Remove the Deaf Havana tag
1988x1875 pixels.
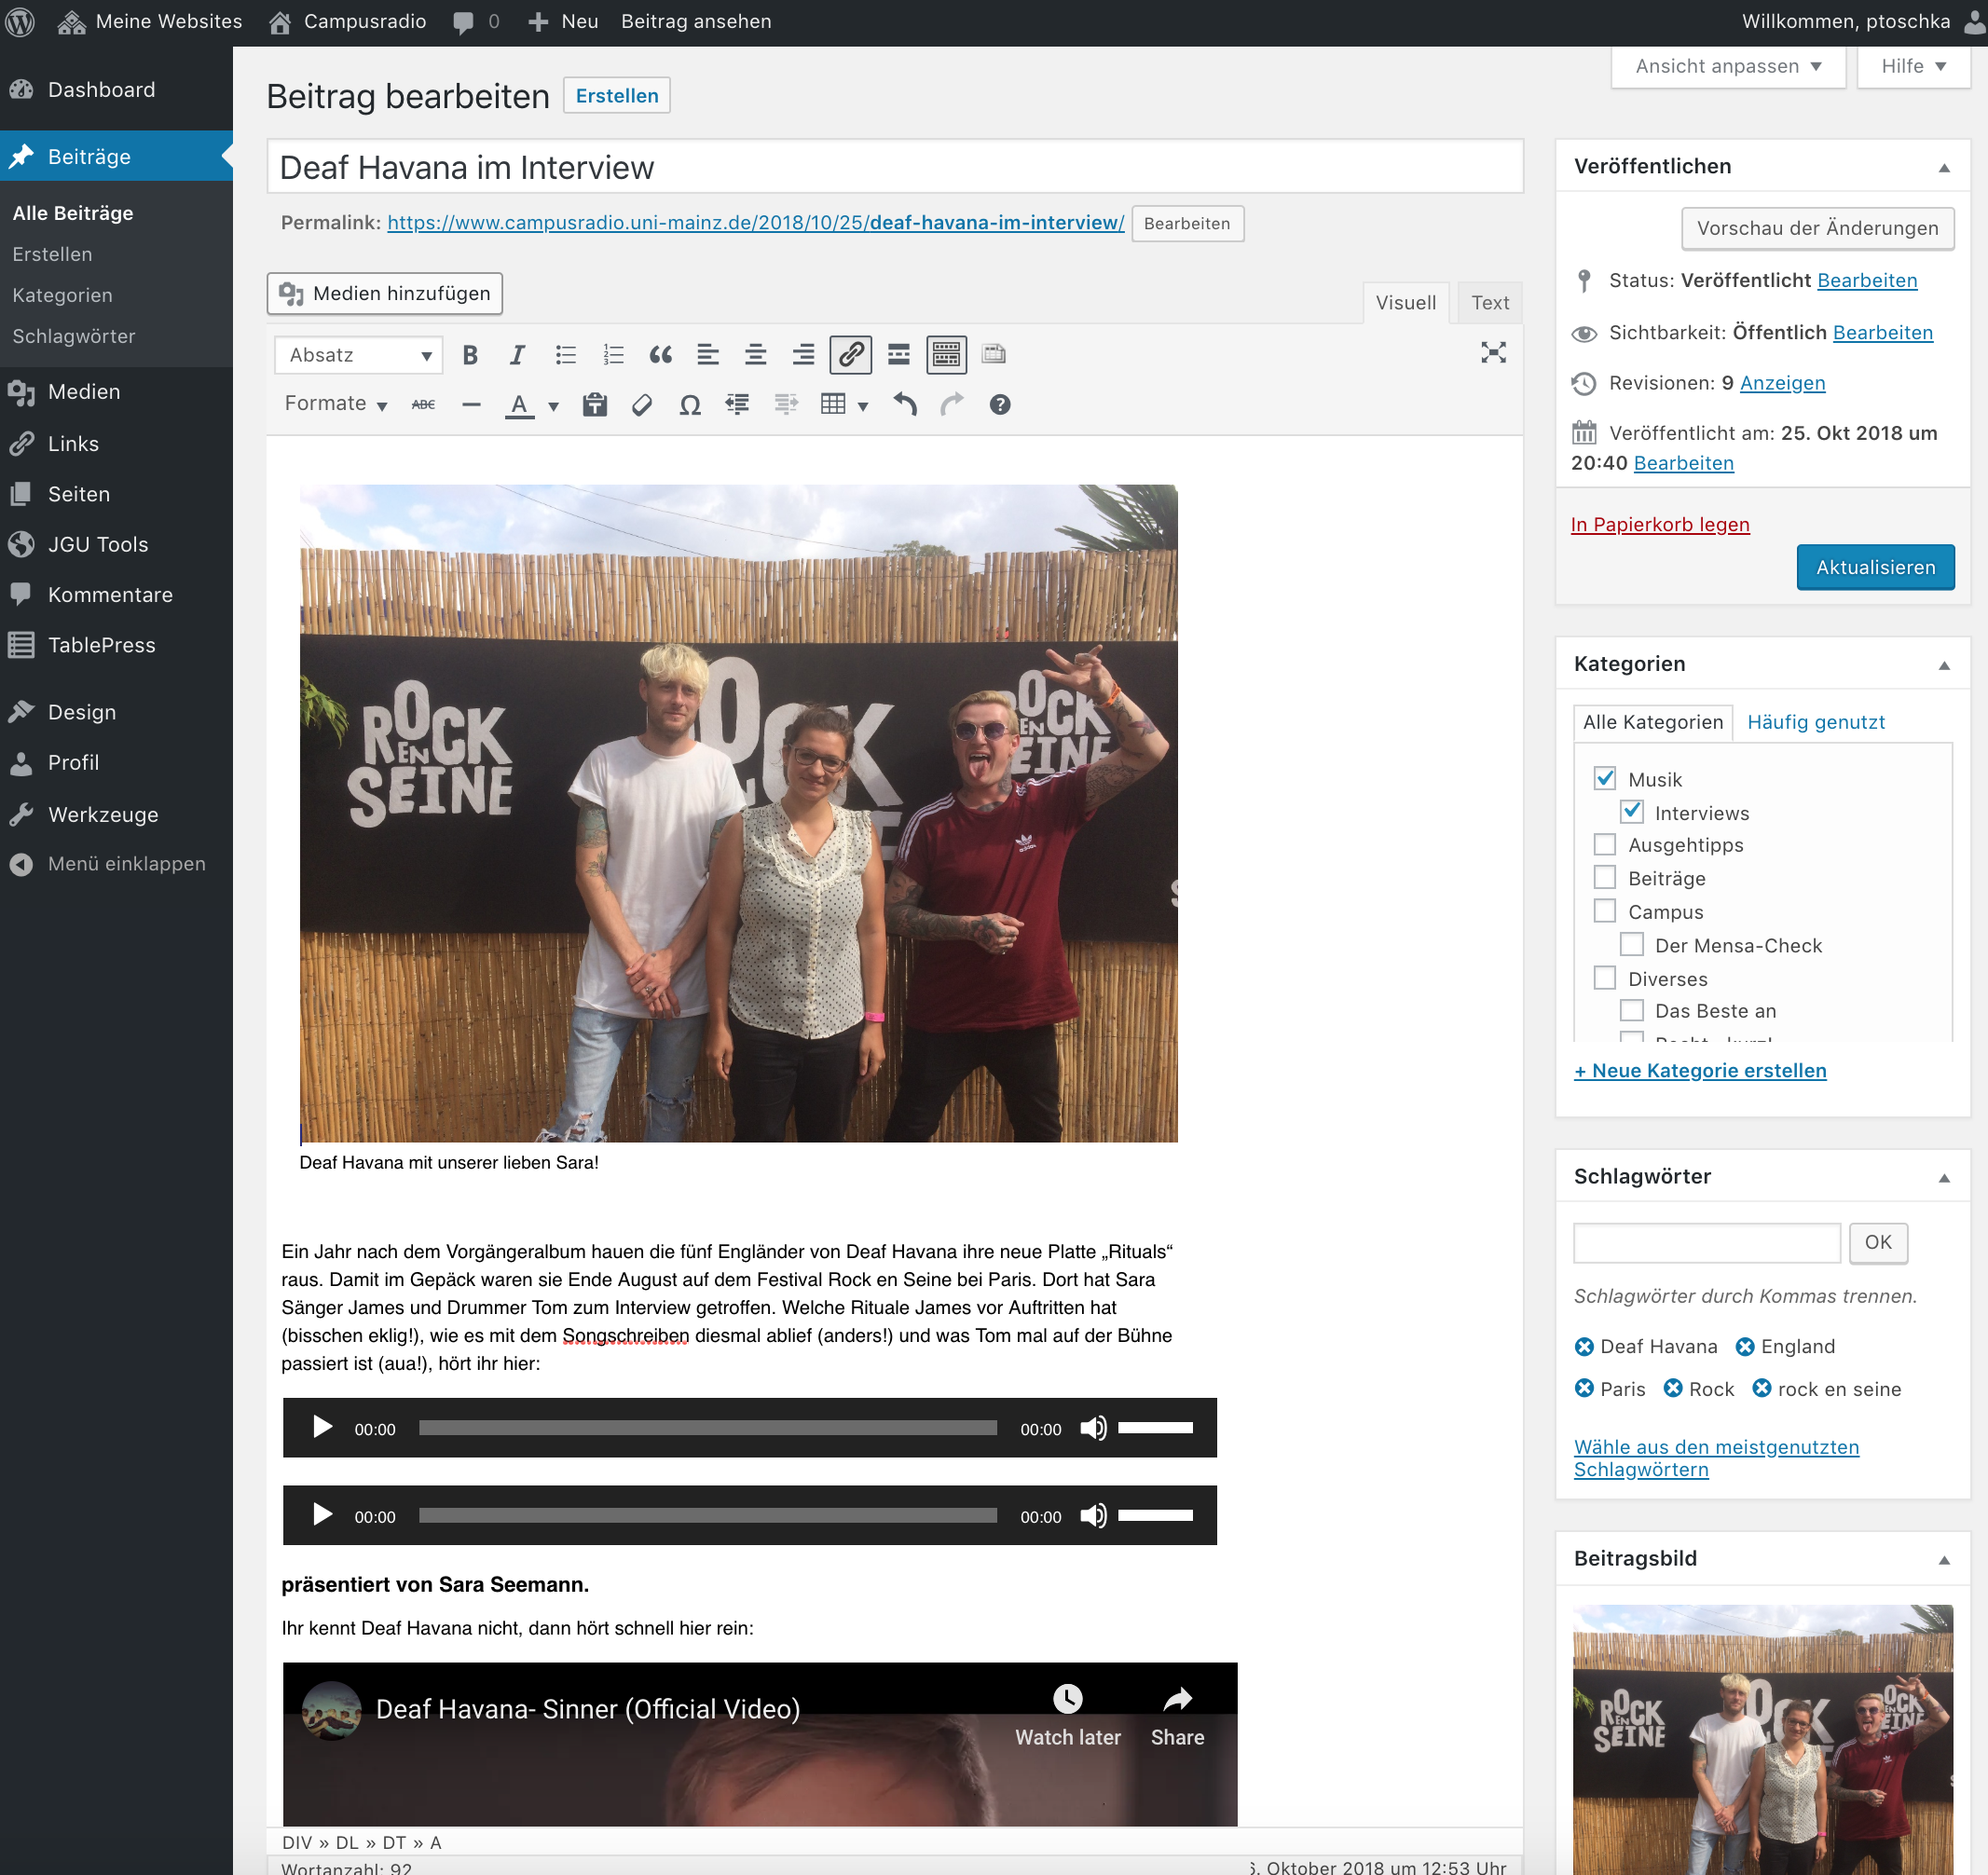(x=1584, y=1347)
